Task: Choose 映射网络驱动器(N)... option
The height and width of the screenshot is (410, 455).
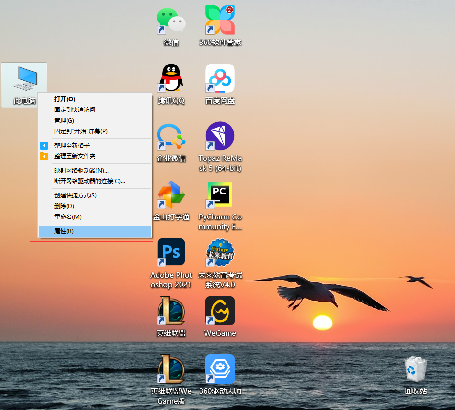Action: pos(94,171)
